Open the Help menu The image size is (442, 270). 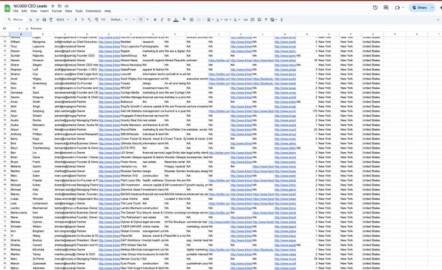108,11
